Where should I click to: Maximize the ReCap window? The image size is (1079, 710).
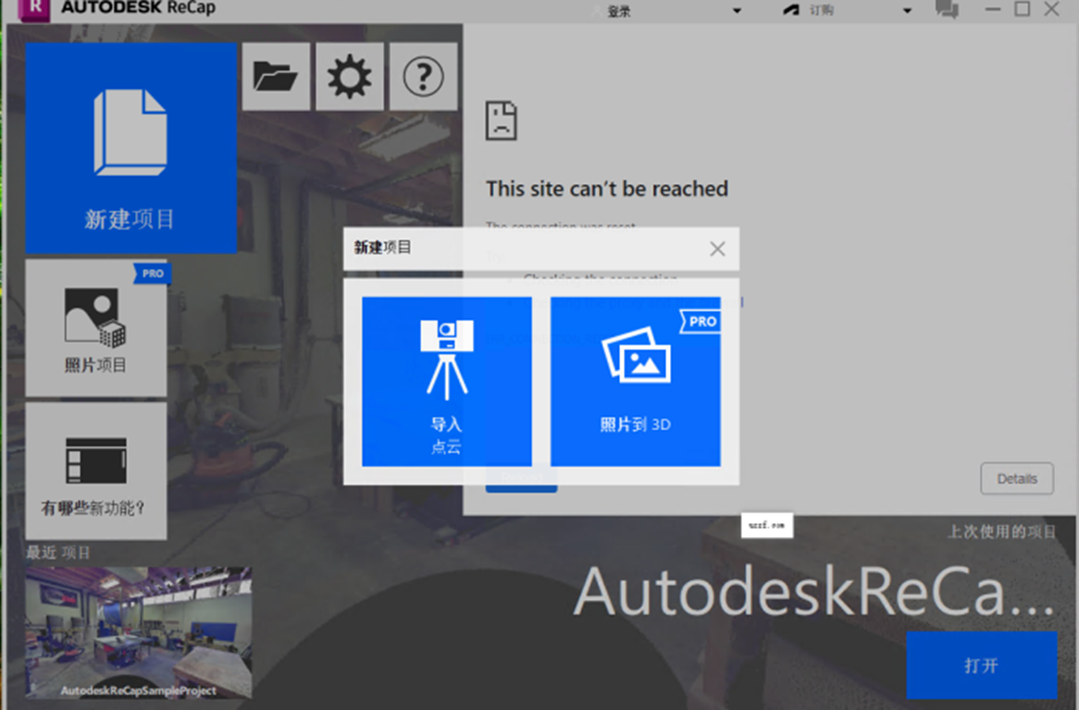coord(1023,9)
